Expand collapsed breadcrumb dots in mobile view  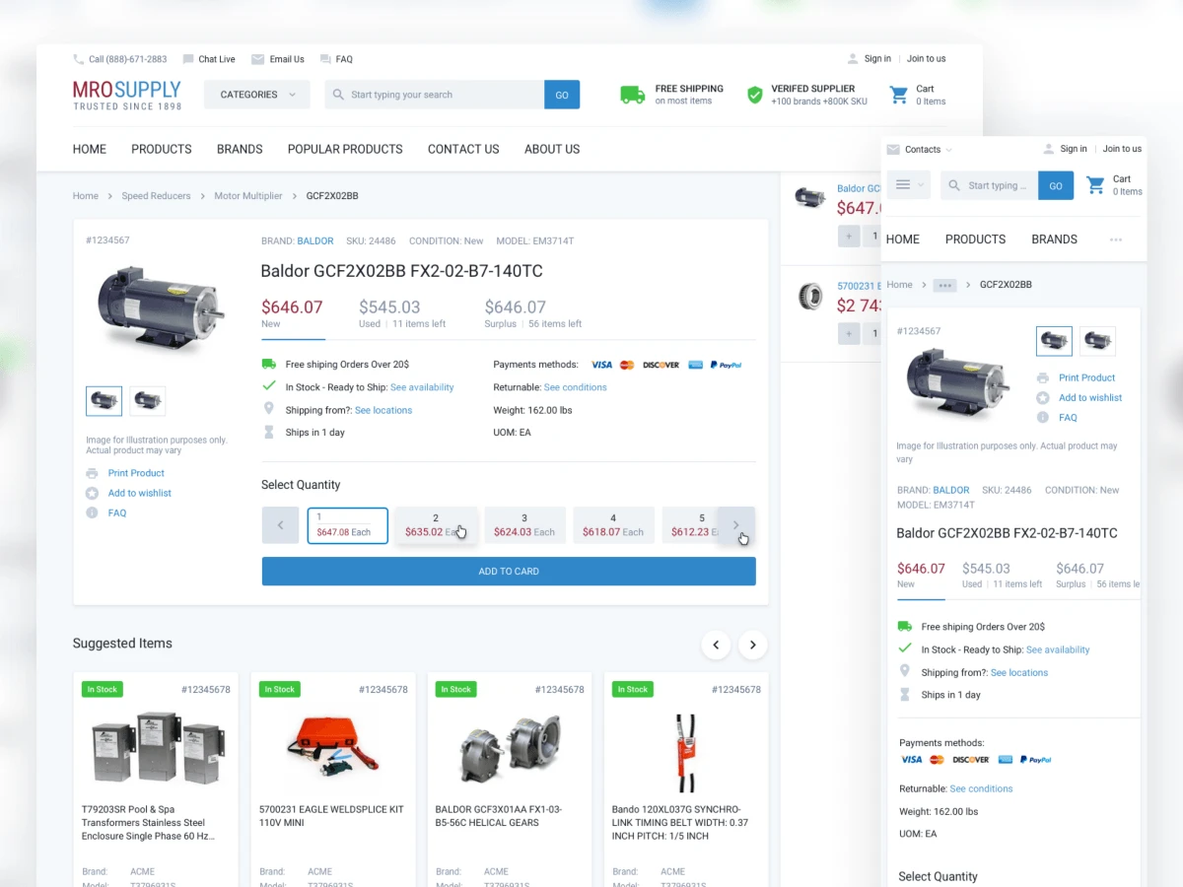pyautogui.click(x=945, y=285)
